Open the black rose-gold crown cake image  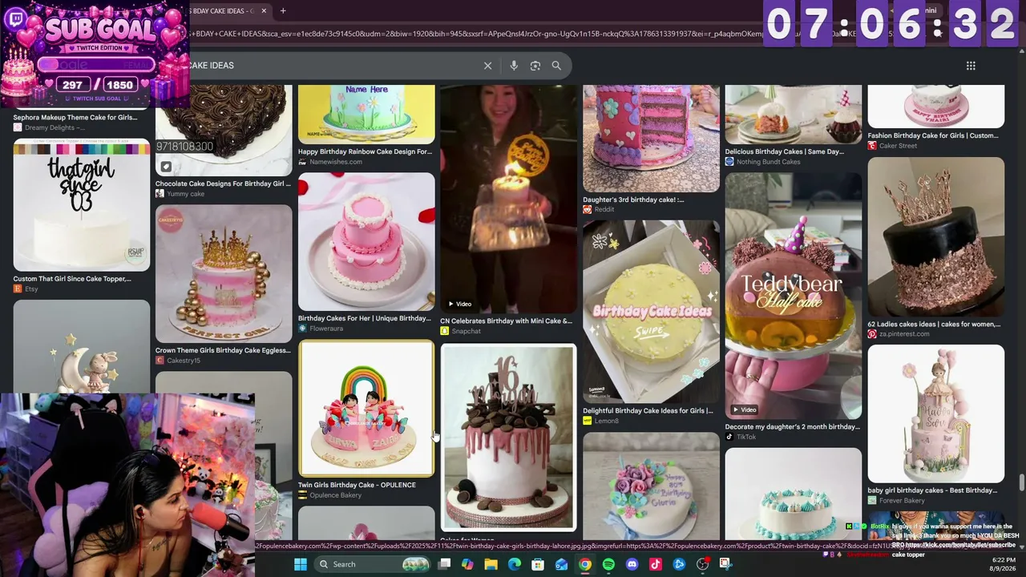point(936,237)
